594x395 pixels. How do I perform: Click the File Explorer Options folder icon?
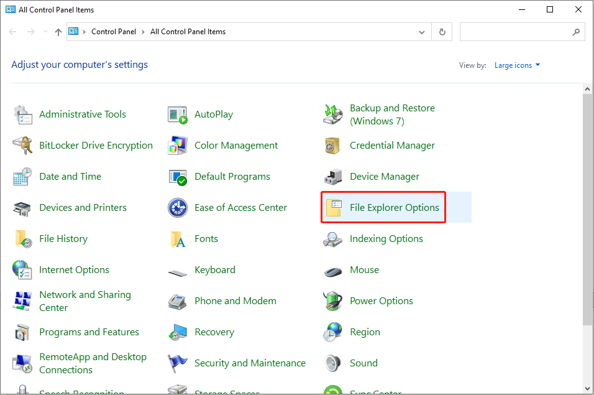(334, 208)
